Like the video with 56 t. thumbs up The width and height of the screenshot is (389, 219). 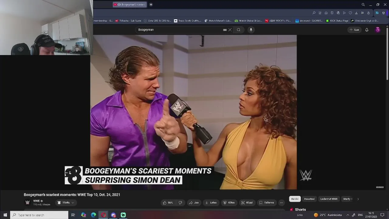click(168, 203)
